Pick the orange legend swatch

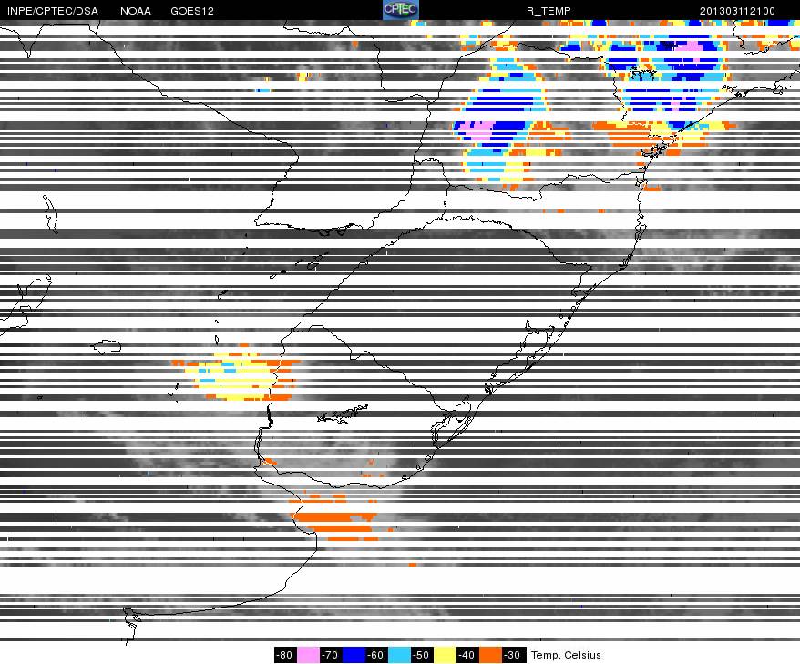(x=490, y=655)
